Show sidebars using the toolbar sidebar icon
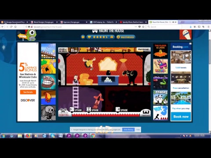Image resolution: width=211 pixels, height=158 pixels. tap(199, 27)
